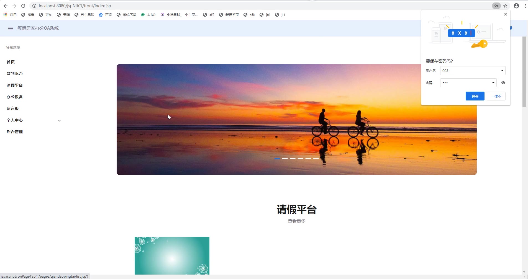Toggle the hamburger menu in site header
This screenshot has width=528, height=279.
[11, 28]
